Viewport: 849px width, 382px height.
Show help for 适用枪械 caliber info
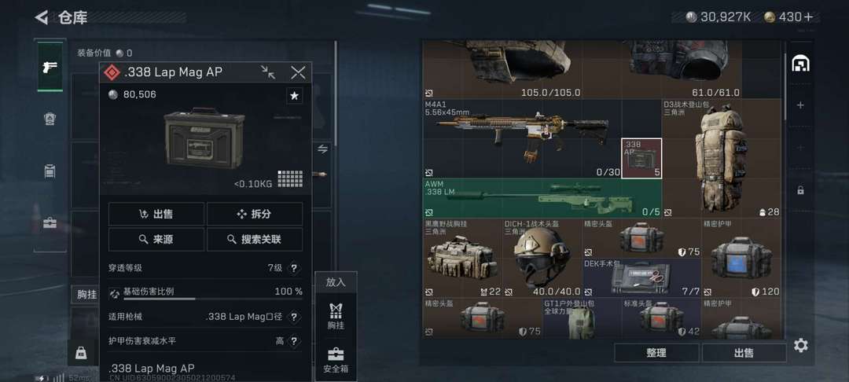click(294, 317)
